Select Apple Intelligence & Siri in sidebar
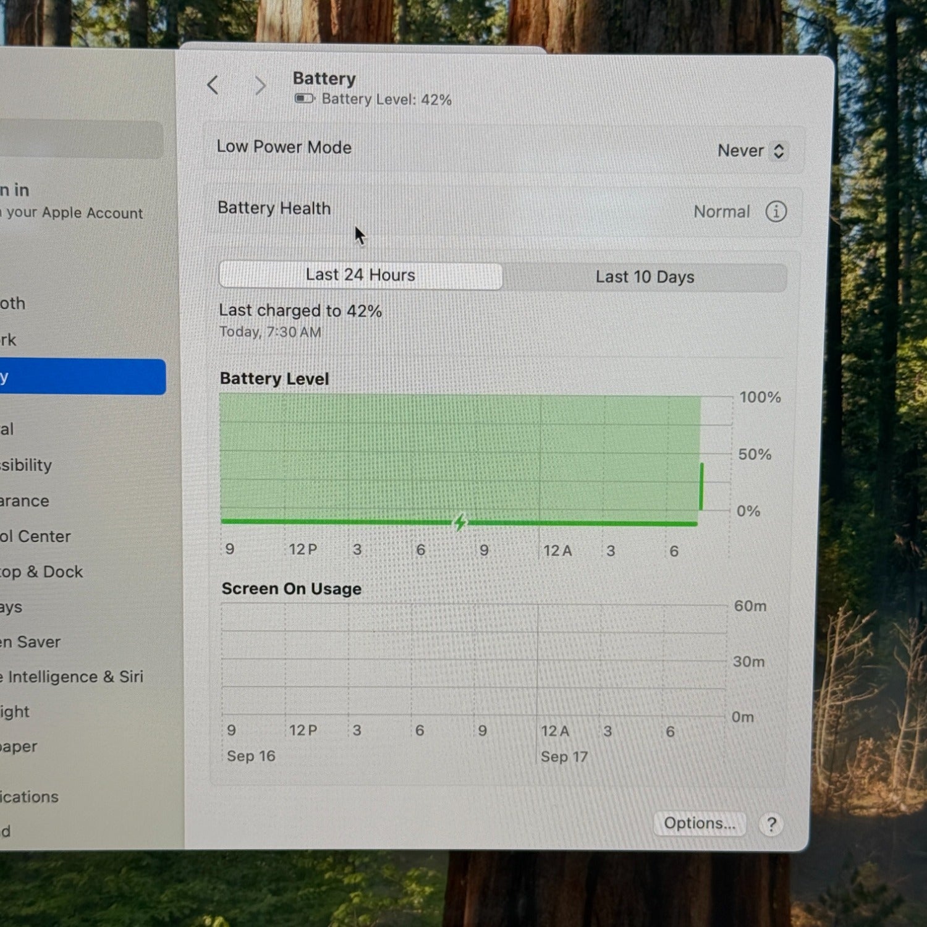 (x=72, y=677)
